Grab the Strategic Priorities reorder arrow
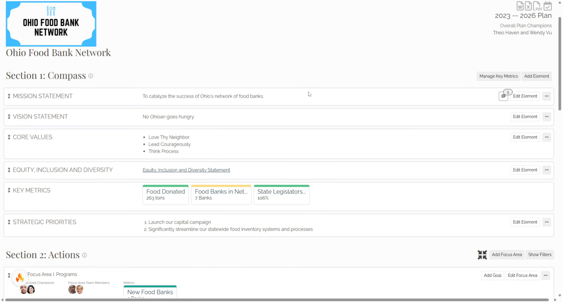 (x=9, y=222)
